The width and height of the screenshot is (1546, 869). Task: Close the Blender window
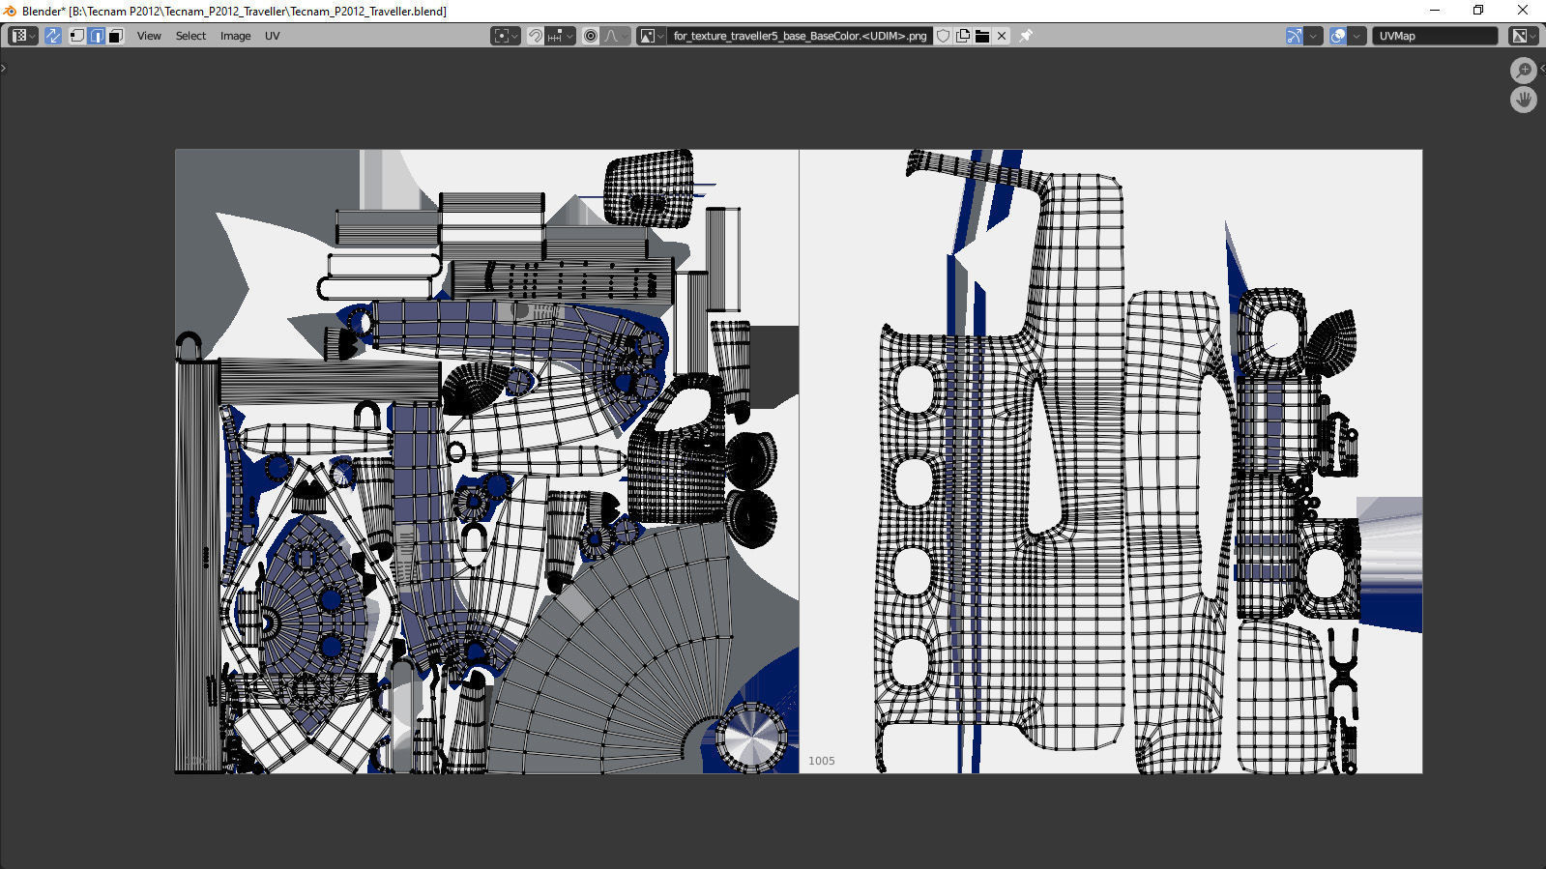pos(1523,11)
